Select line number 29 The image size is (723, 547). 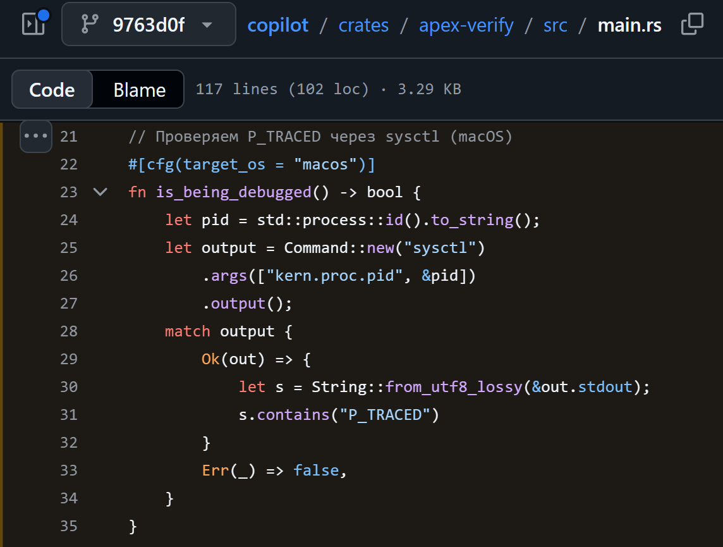(x=69, y=359)
